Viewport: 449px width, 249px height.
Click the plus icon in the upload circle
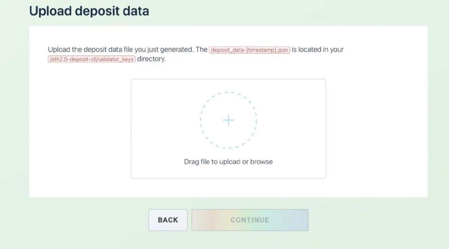coord(229,120)
